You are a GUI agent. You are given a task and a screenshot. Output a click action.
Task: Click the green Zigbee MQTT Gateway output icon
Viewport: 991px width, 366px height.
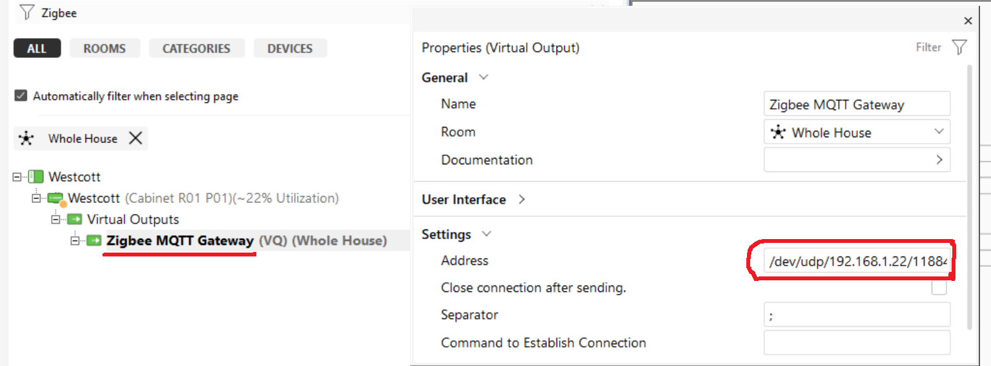click(x=94, y=241)
